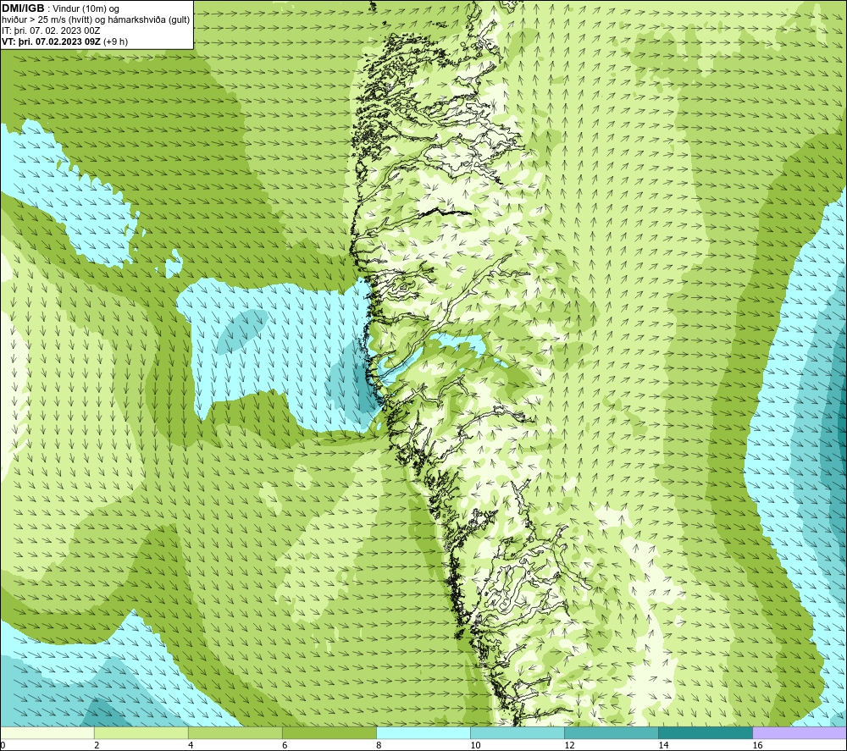
Task: Click the 2–4 m/s light green swatch
Action: point(141,732)
